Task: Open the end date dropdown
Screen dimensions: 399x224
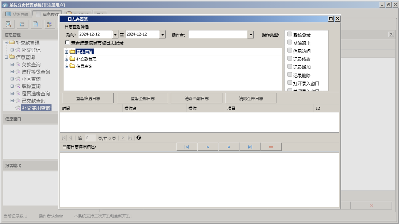Action: tap(162, 34)
